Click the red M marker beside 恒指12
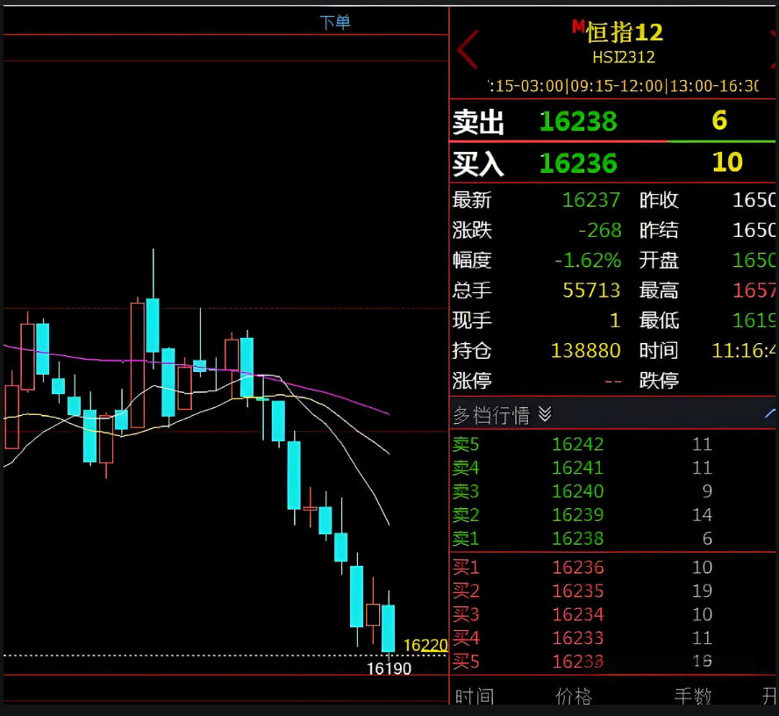The width and height of the screenshot is (779, 716). (x=577, y=27)
